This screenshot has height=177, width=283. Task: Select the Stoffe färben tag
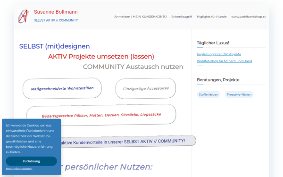tap(208, 94)
